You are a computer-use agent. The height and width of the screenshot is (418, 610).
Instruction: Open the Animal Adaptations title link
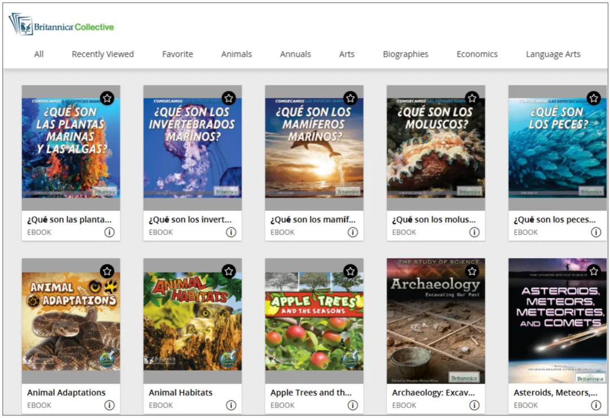pyautogui.click(x=66, y=393)
